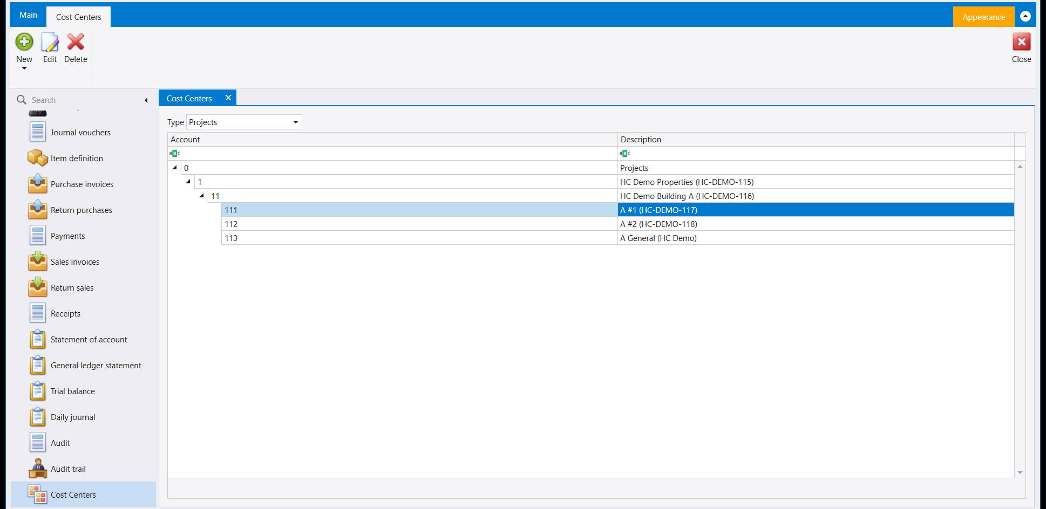Open Sales invoices in sidebar
The width and height of the screenshot is (1046, 509).
pos(75,262)
